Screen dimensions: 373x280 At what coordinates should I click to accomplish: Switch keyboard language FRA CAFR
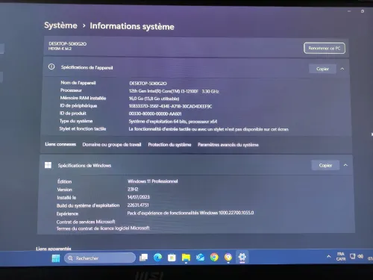pos(341,256)
